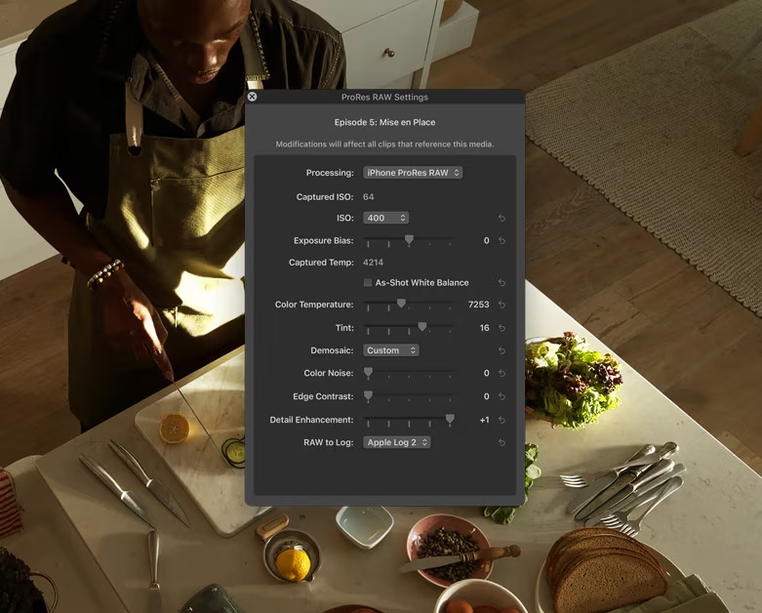Open the Demosaic dropdown set to Custom

(x=390, y=350)
